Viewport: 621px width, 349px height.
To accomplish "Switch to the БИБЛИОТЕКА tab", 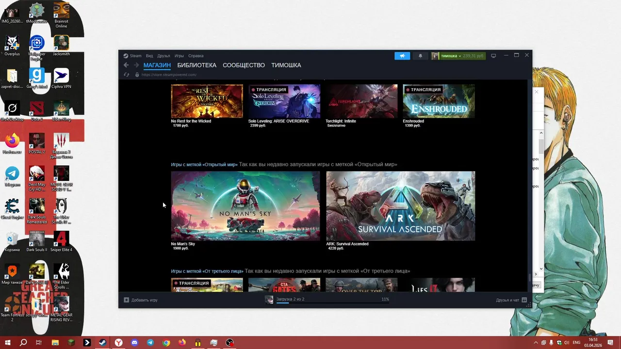I will pos(196,65).
